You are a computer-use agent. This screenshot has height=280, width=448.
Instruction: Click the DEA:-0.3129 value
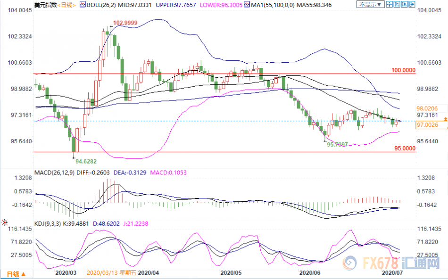click(x=130, y=173)
